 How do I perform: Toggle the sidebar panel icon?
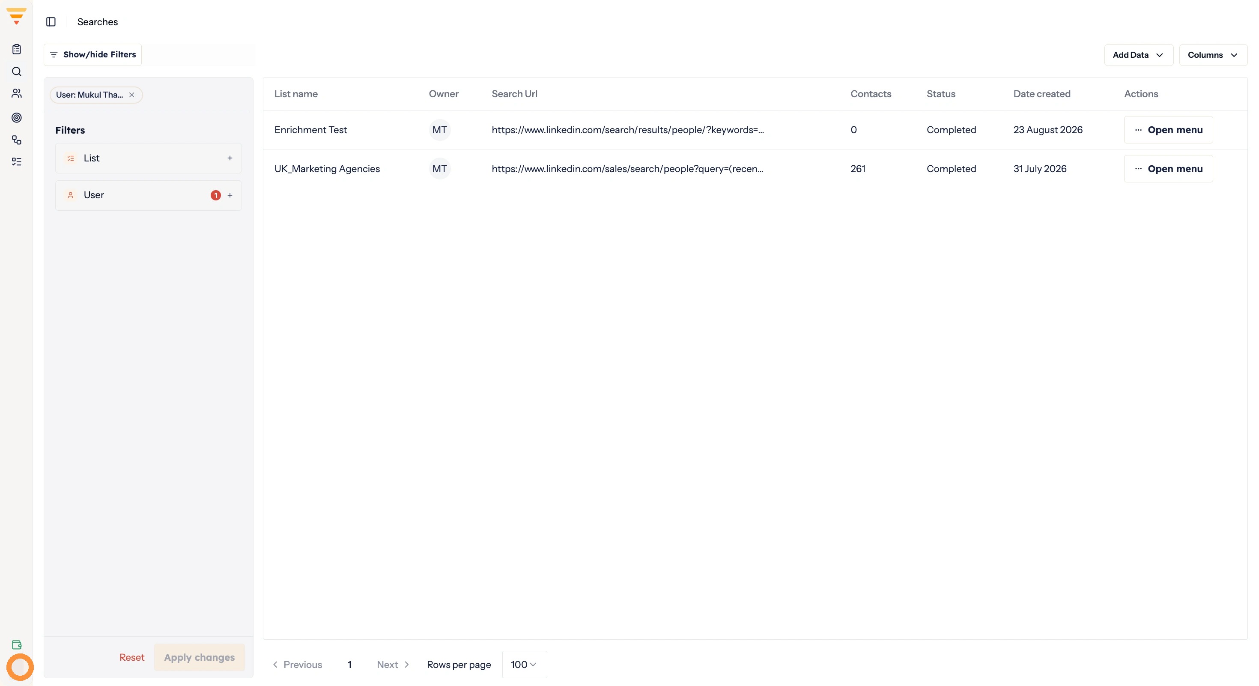tap(51, 22)
